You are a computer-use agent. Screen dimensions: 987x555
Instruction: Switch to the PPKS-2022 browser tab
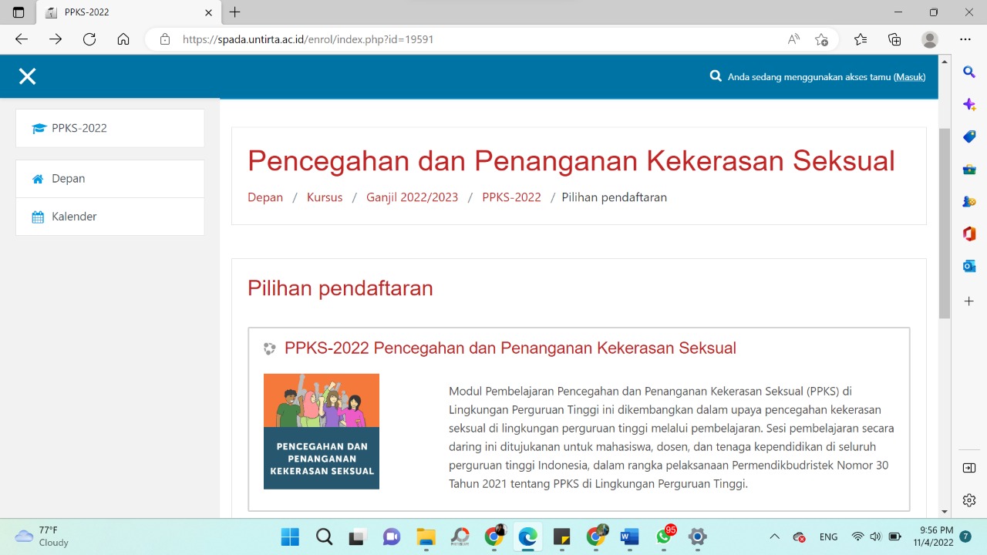click(x=129, y=12)
